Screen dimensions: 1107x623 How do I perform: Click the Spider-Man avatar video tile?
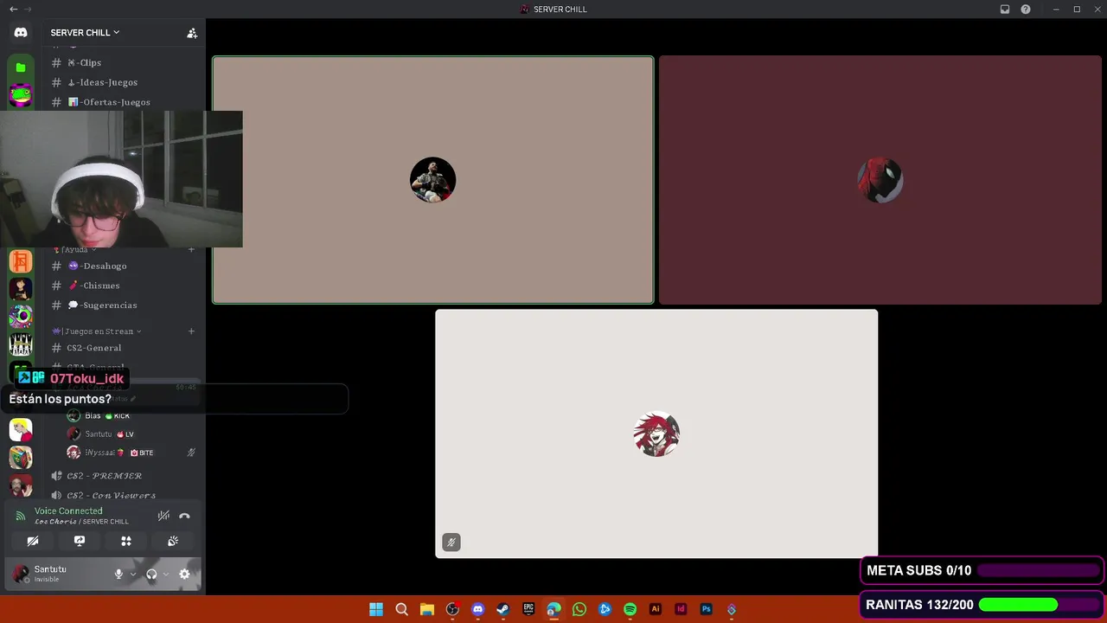(880, 180)
